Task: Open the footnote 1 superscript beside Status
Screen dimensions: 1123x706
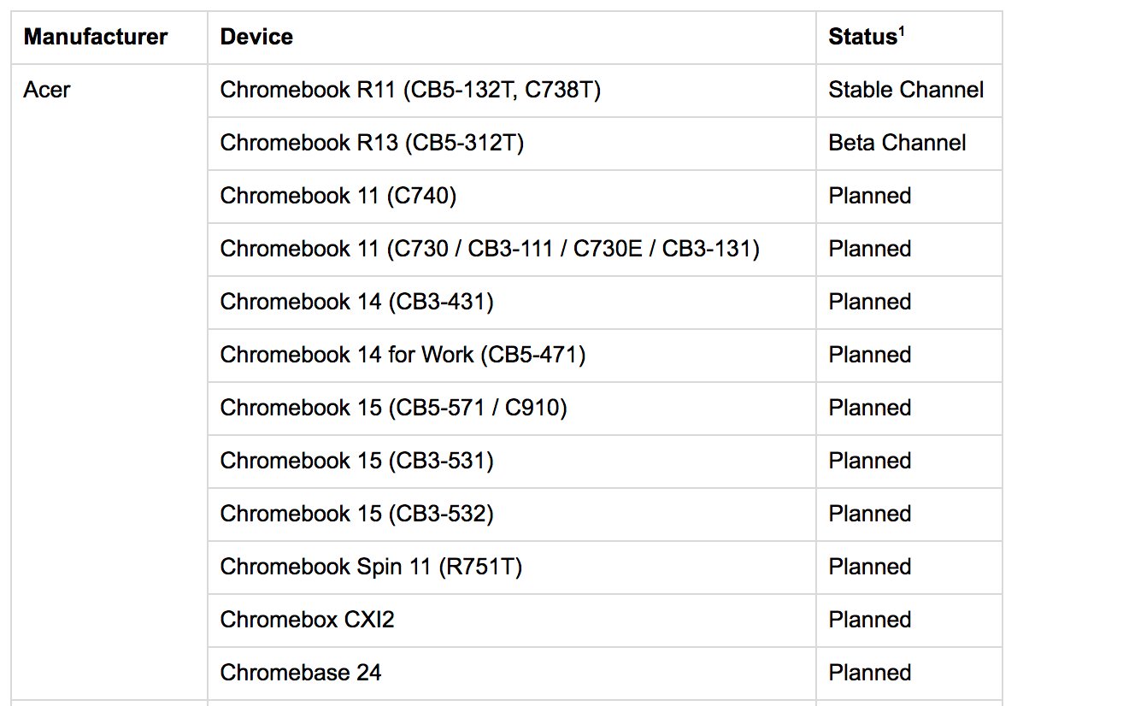Action: click(900, 31)
